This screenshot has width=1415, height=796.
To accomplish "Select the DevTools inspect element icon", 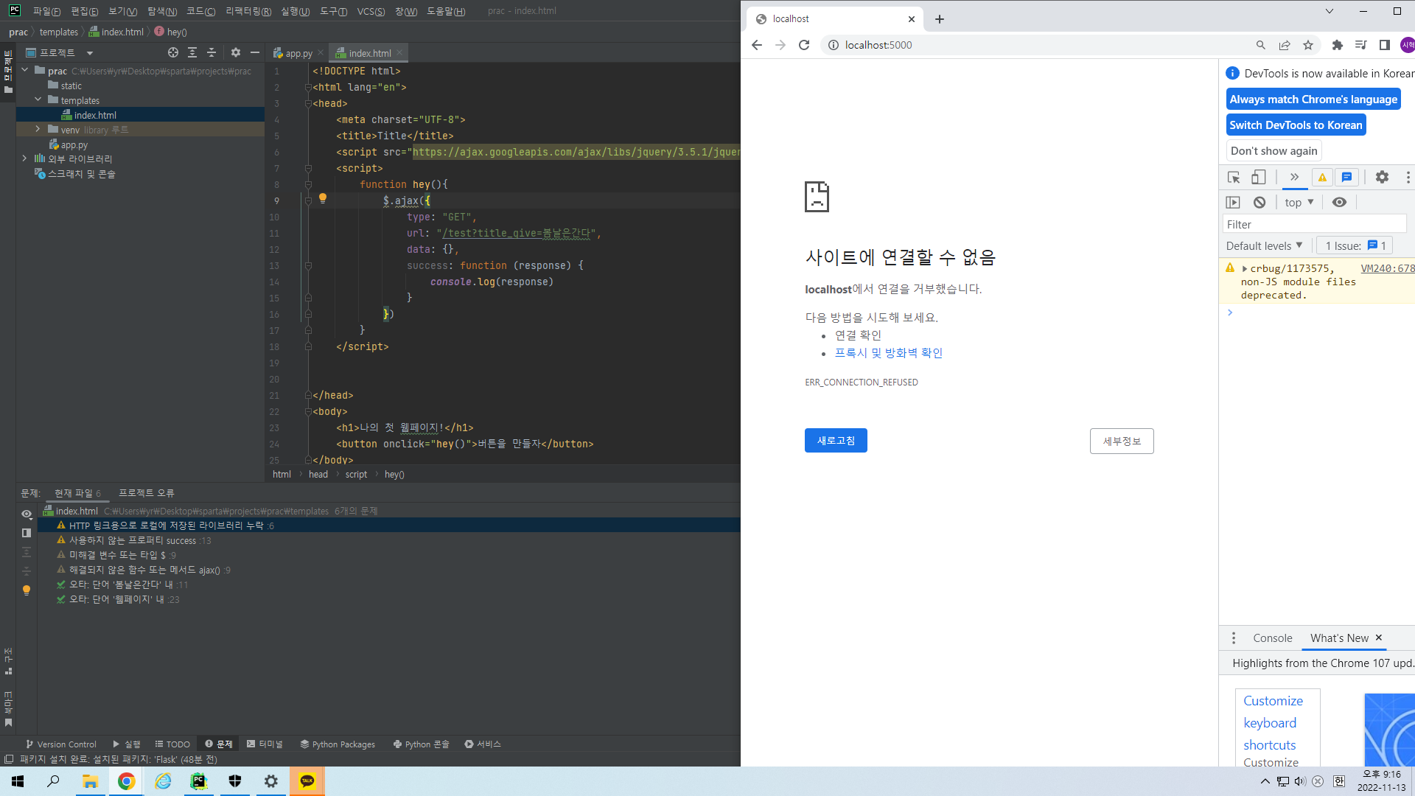I will (x=1234, y=177).
